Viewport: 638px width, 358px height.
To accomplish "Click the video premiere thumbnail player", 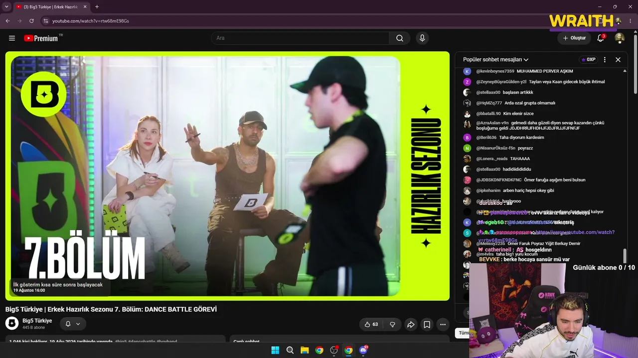I will [x=227, y=176].
